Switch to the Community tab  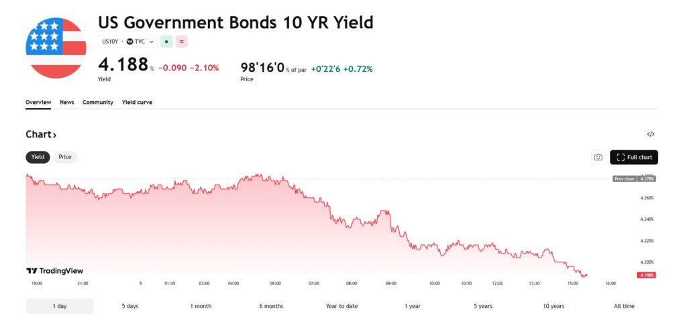[x=98, y=103]
